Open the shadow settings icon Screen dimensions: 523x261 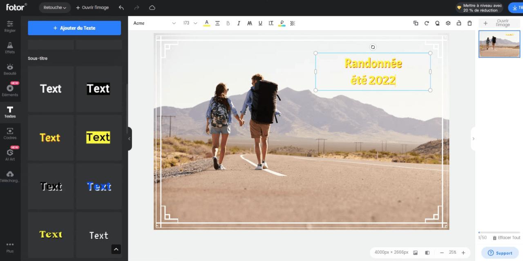click(437, 23)
